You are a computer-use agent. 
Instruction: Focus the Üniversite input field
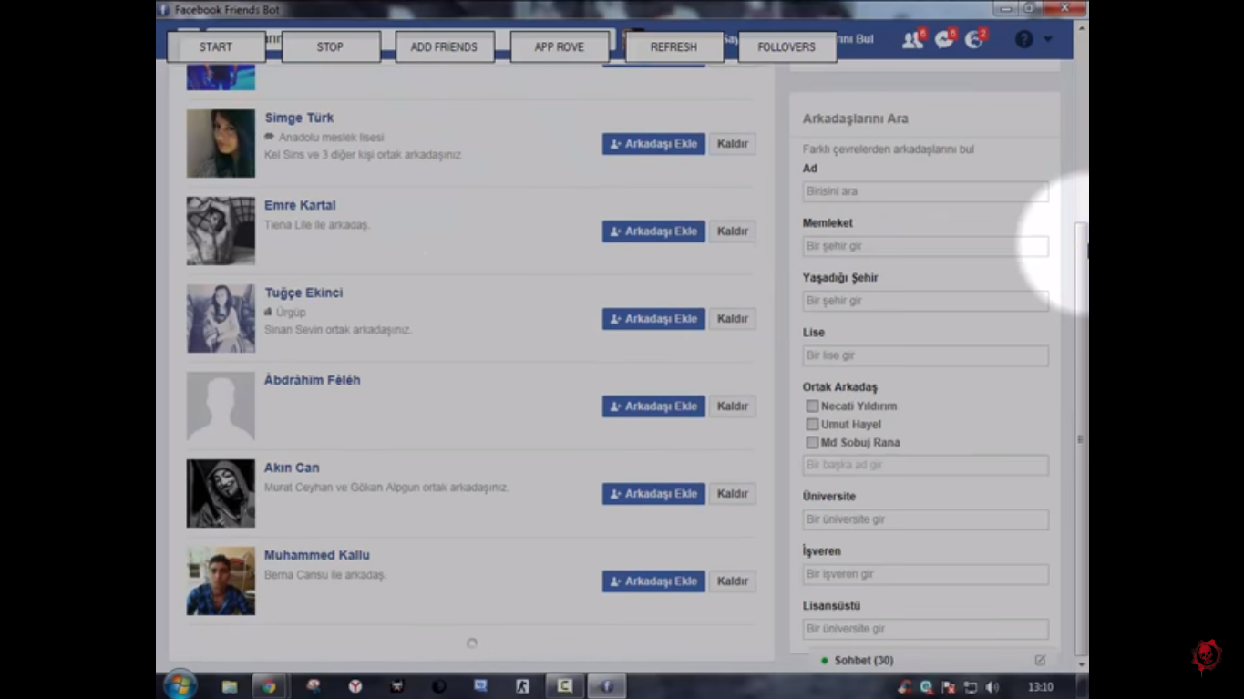click(x=925, y=519)
